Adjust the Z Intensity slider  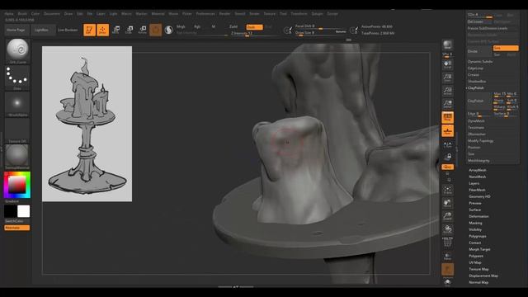255,34
